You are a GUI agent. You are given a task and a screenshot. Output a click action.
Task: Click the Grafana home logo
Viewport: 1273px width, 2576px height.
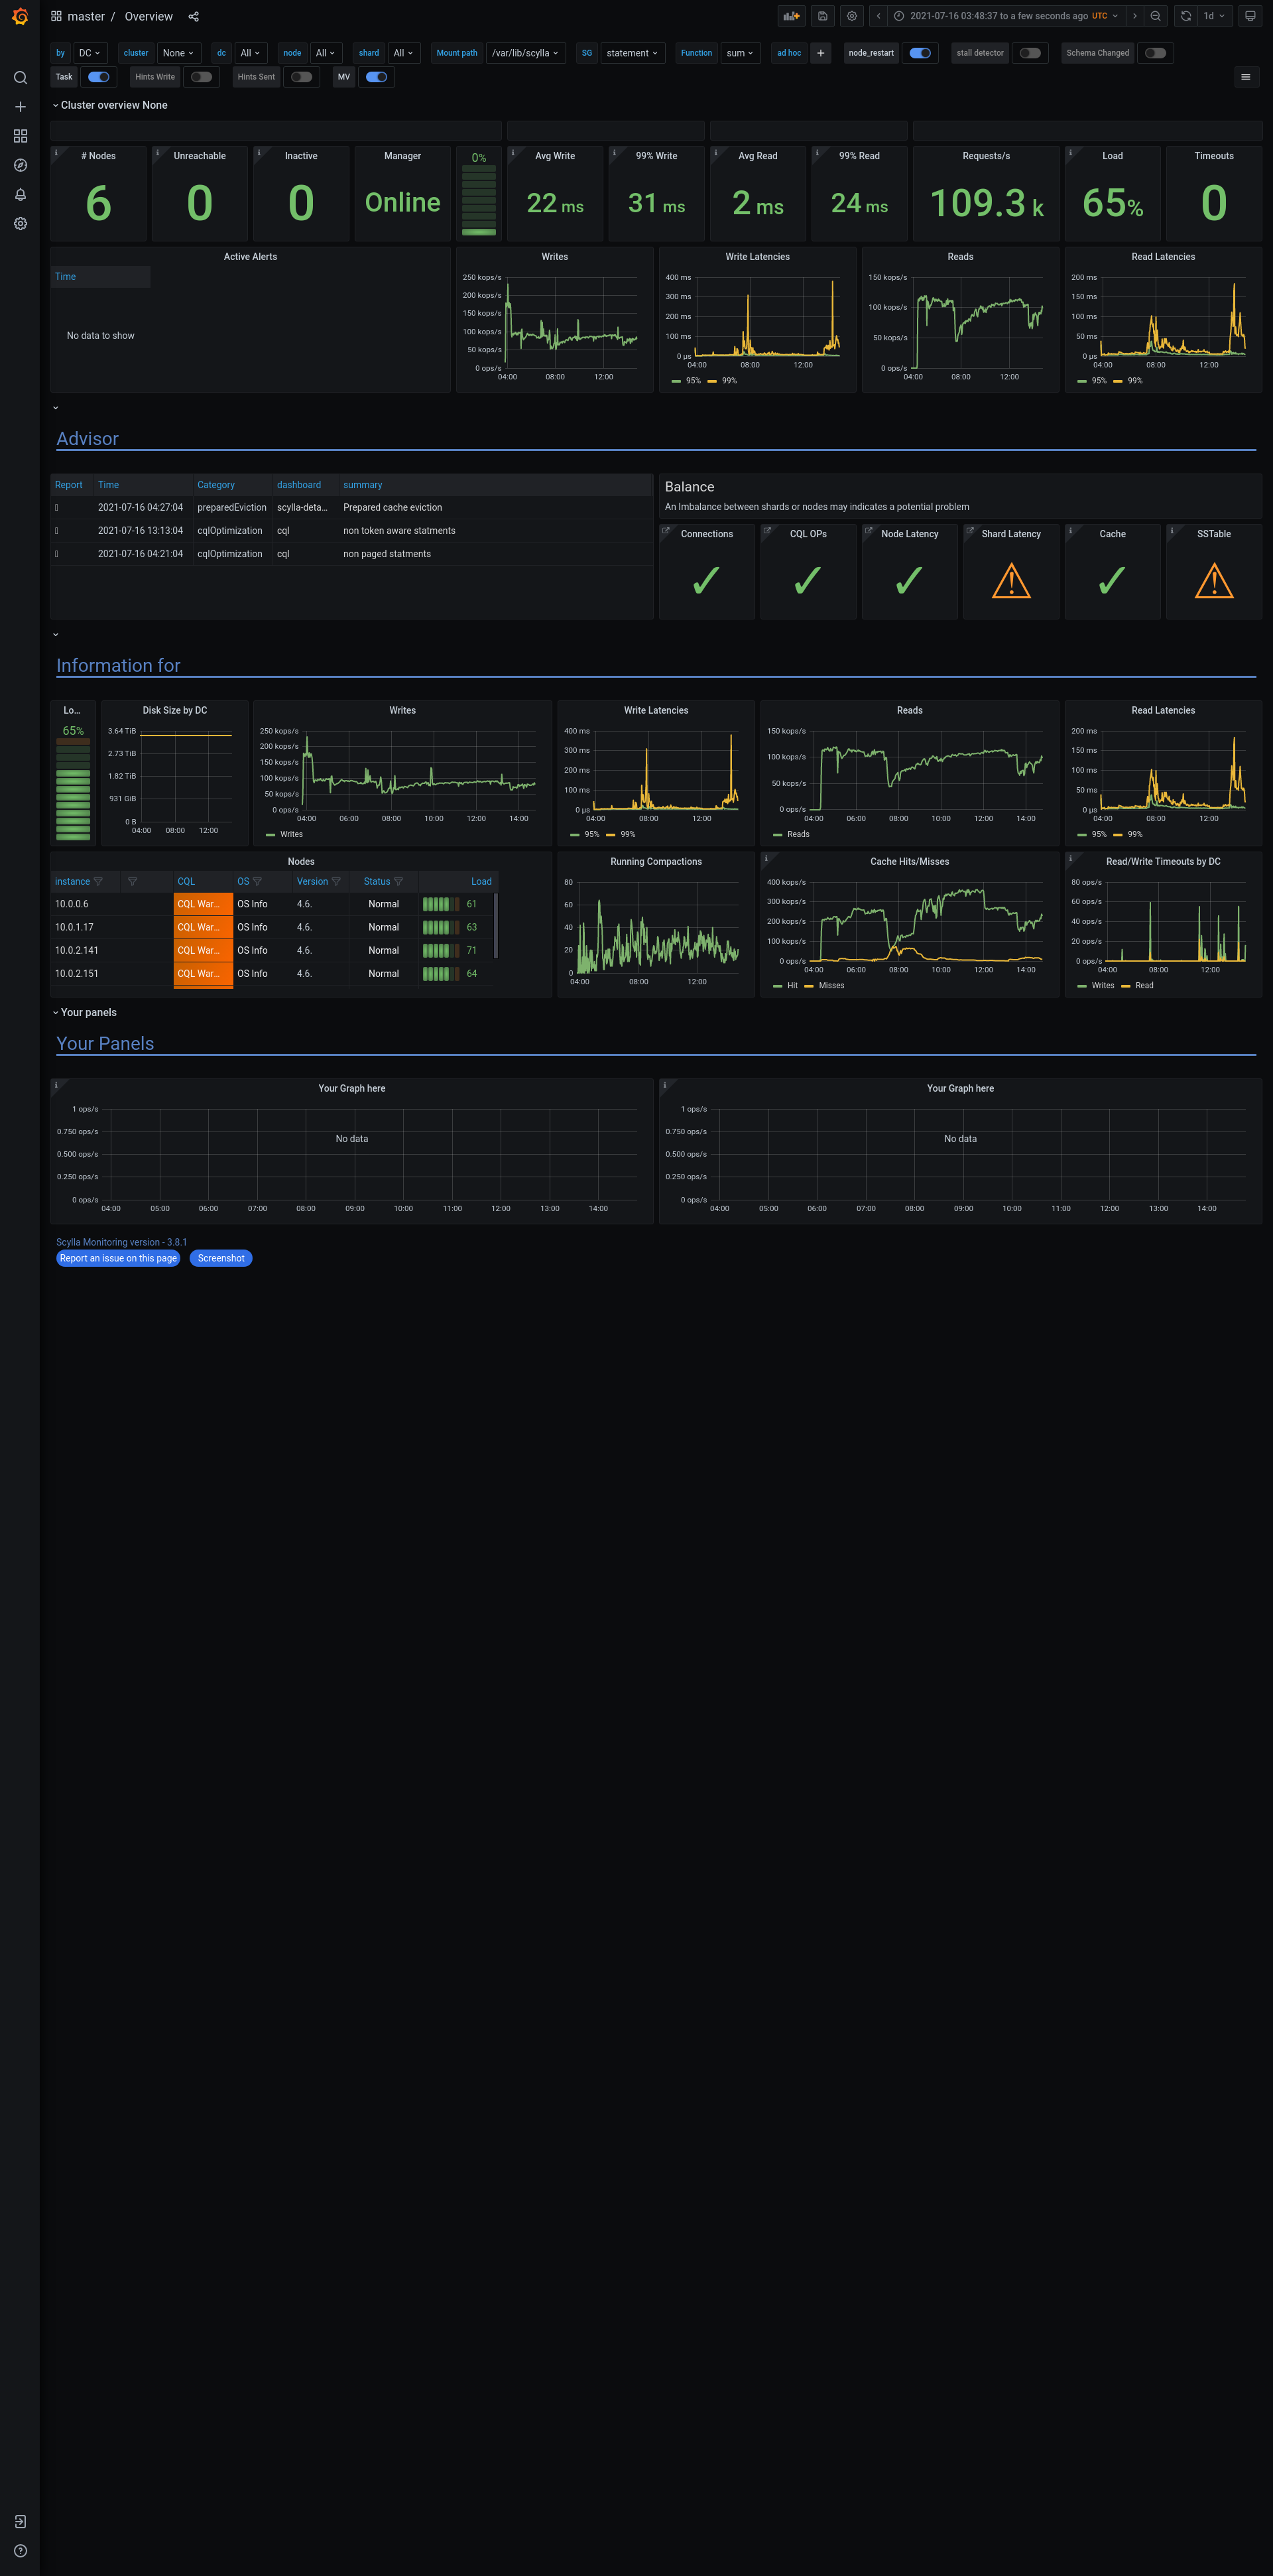(x=20, y=17)
